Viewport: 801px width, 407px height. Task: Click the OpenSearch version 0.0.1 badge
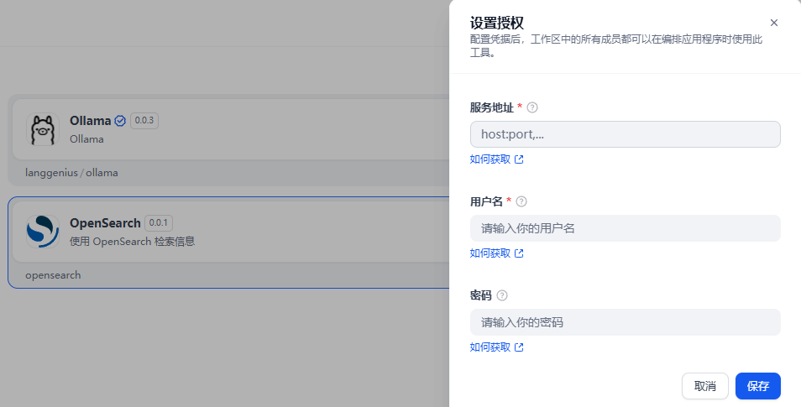[x=159, y=223]
